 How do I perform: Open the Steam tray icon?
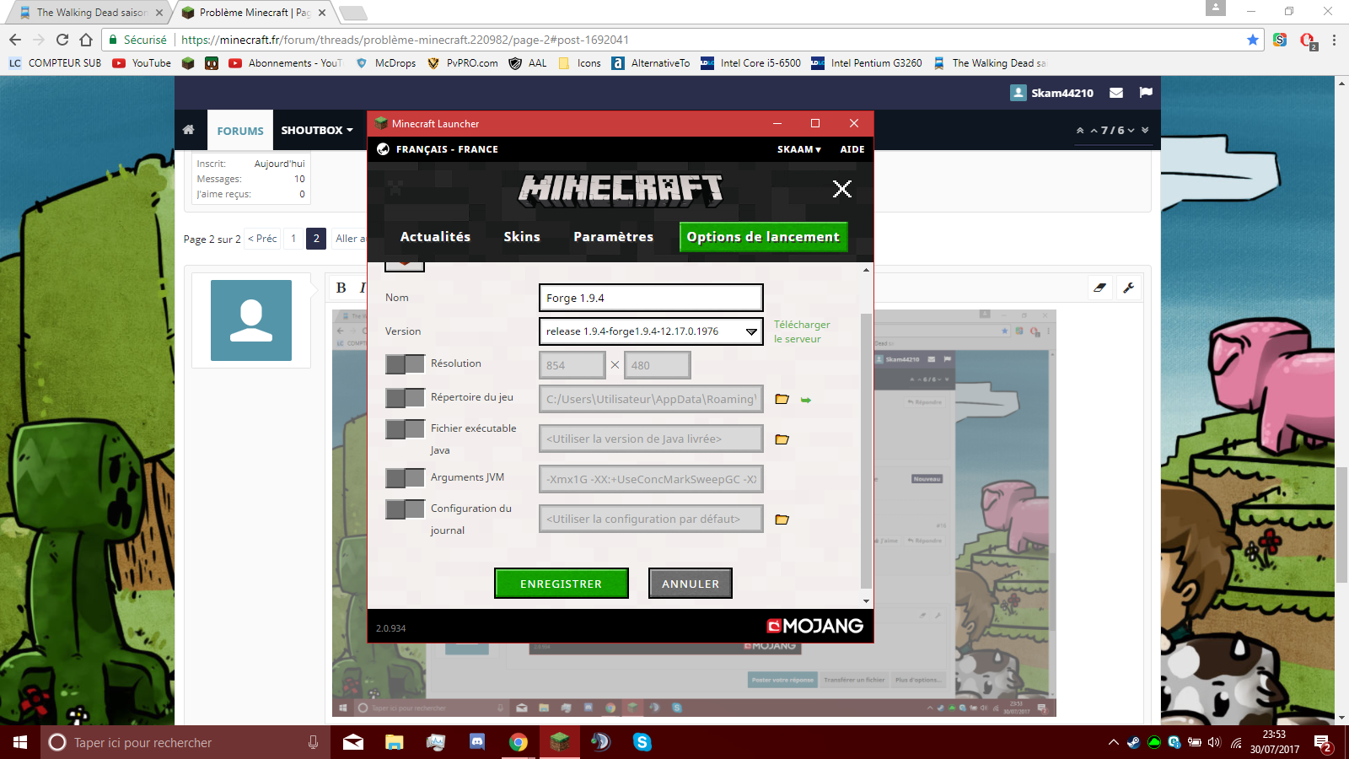pos(1134,742)
